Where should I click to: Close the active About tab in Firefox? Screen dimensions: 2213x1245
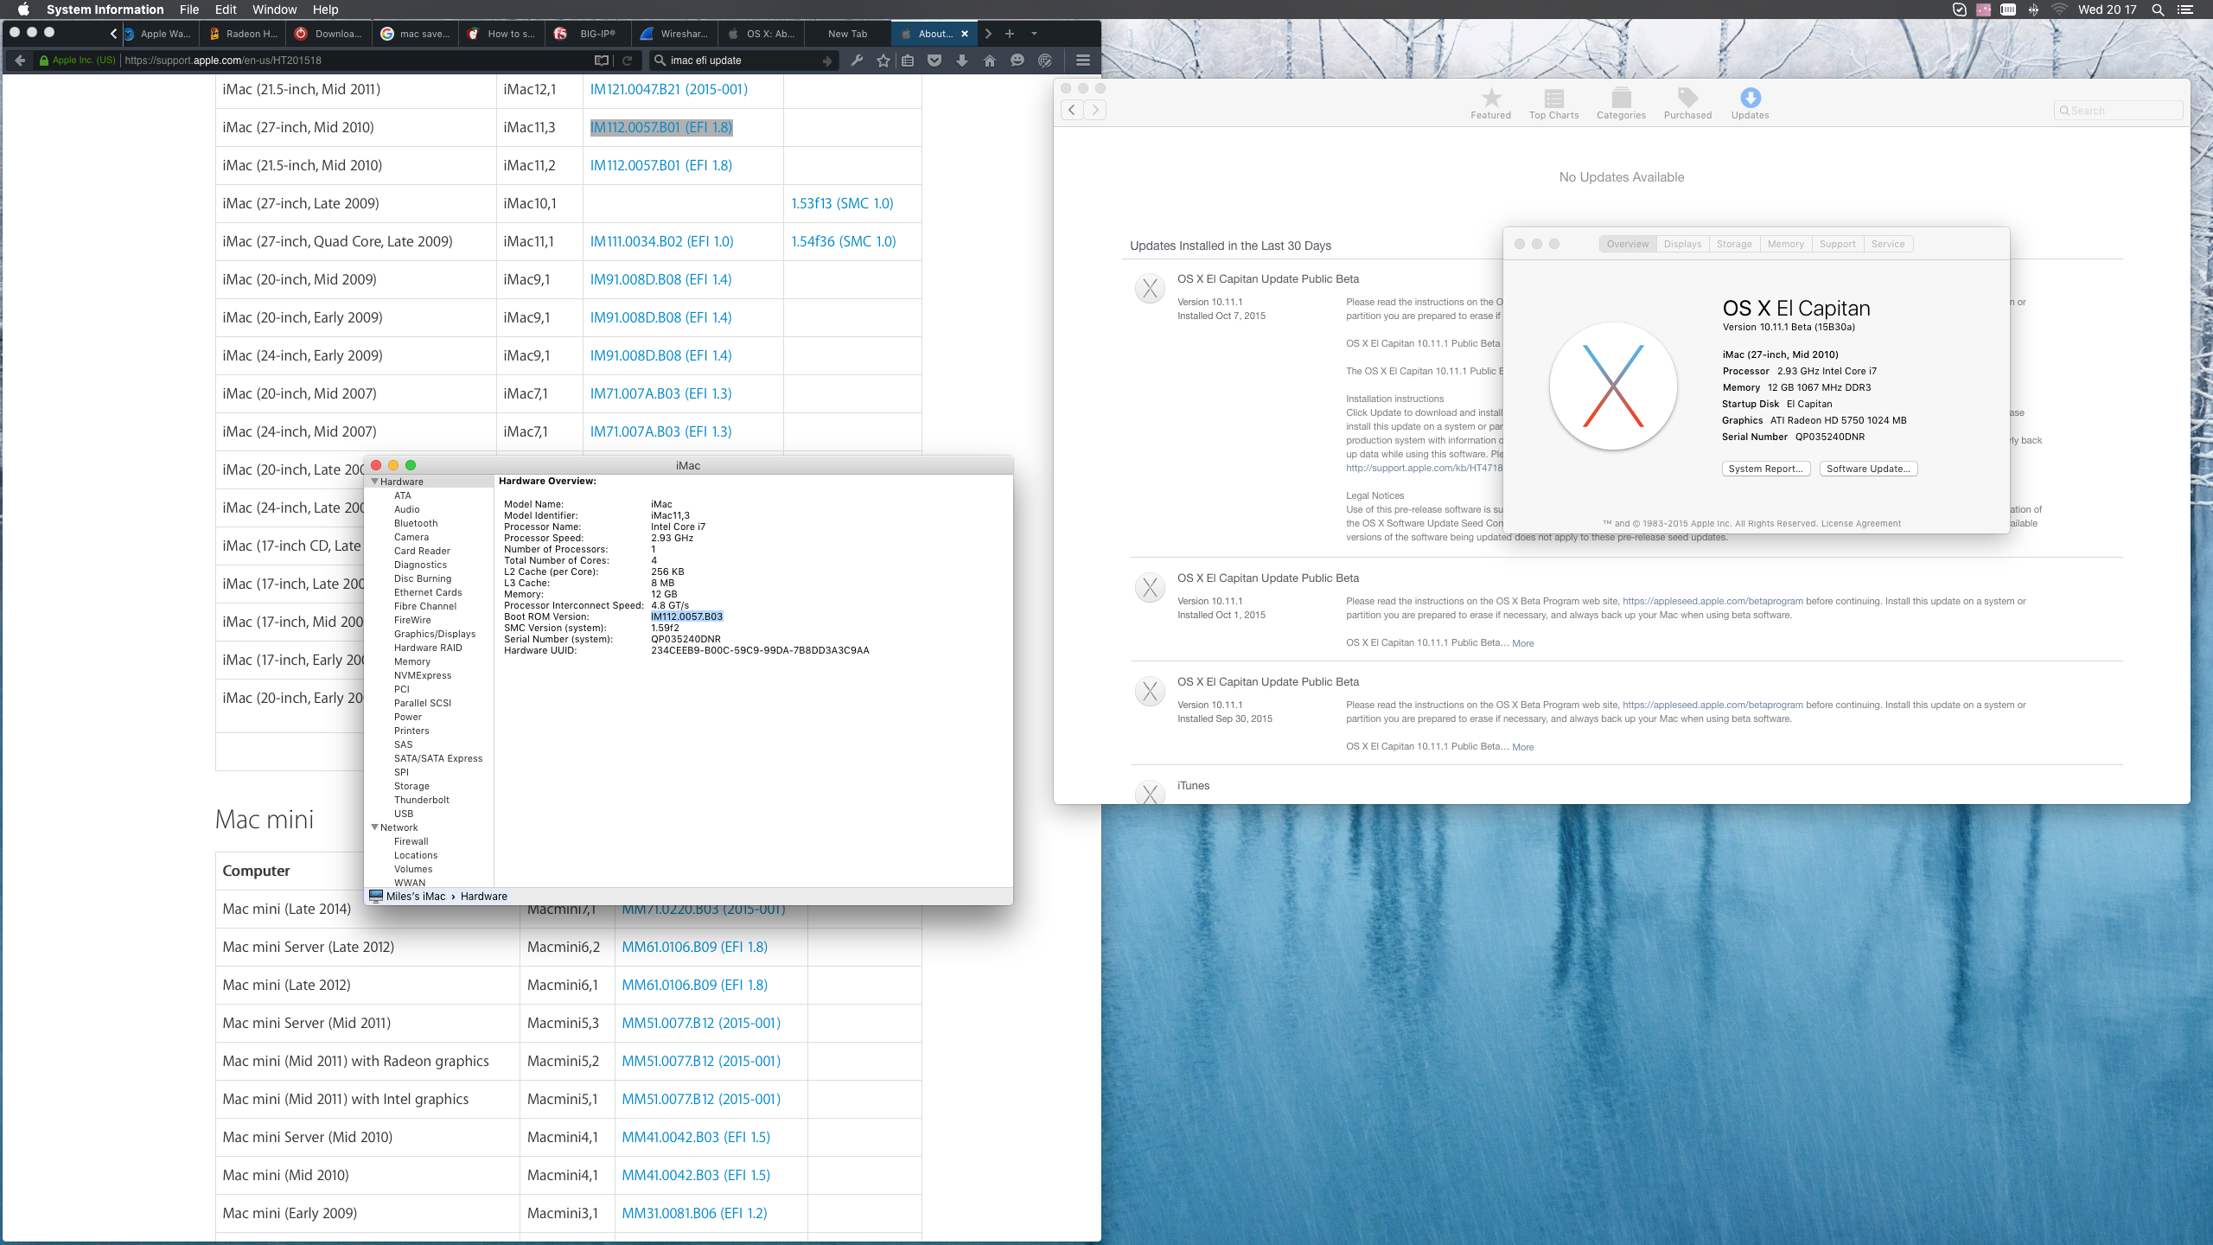pos(965,34)
